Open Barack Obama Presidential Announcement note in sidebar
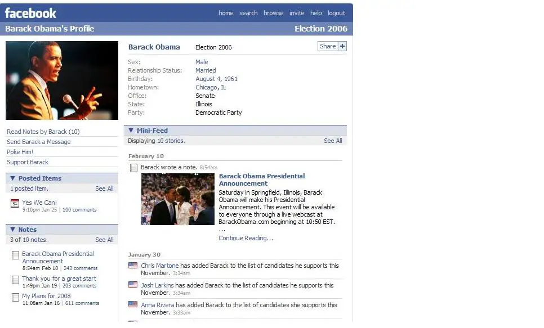The image size is (544, 328). pos(58,257)
